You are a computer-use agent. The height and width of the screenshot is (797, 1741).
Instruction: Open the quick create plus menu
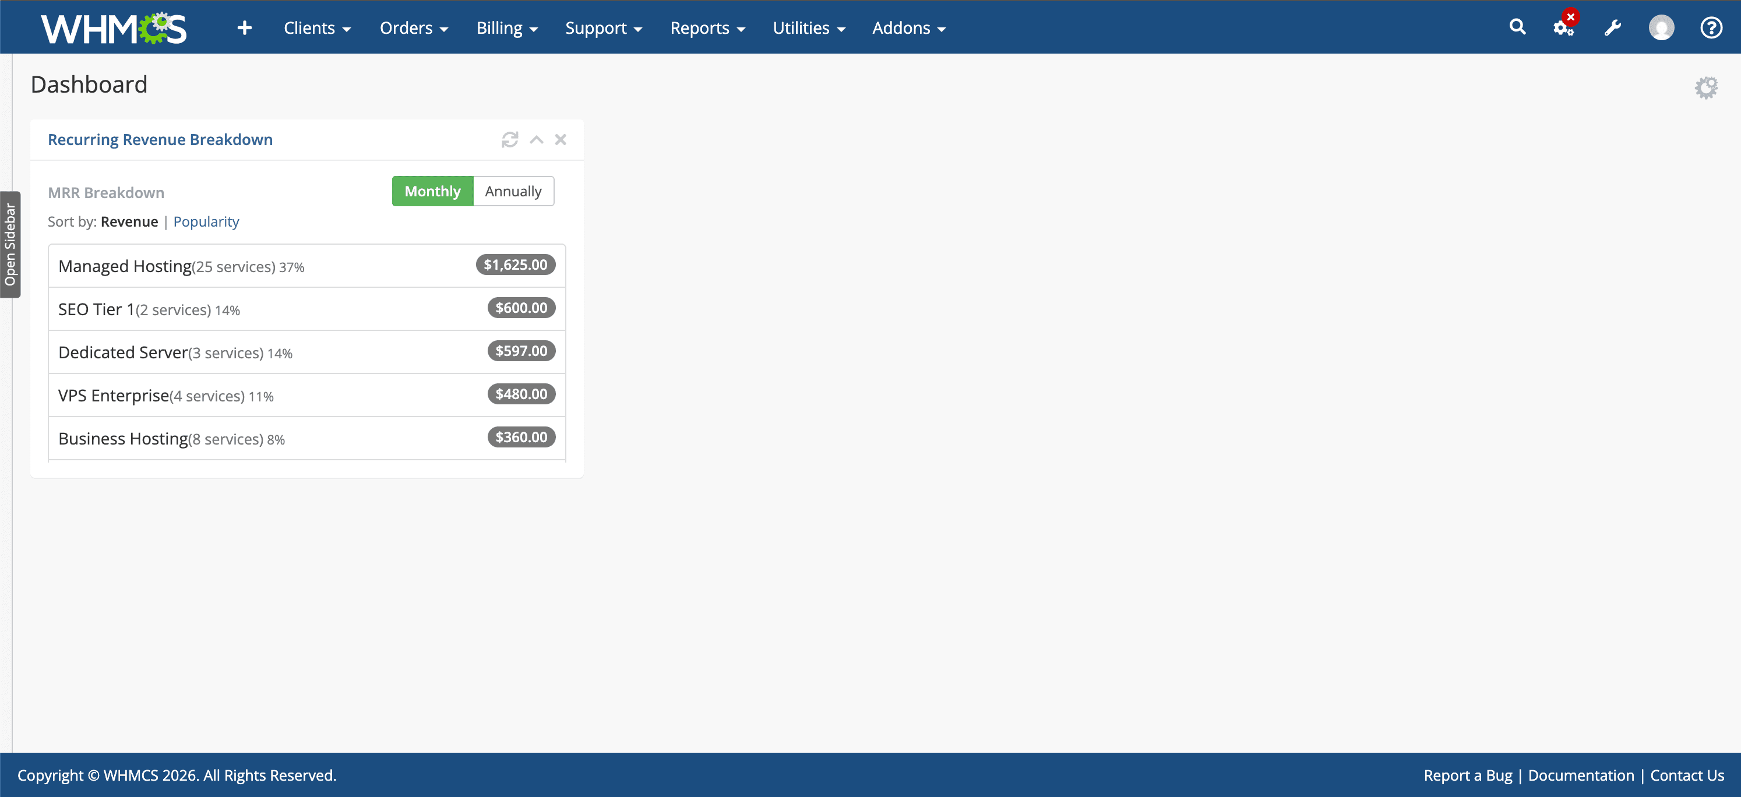tap(244, 28)
